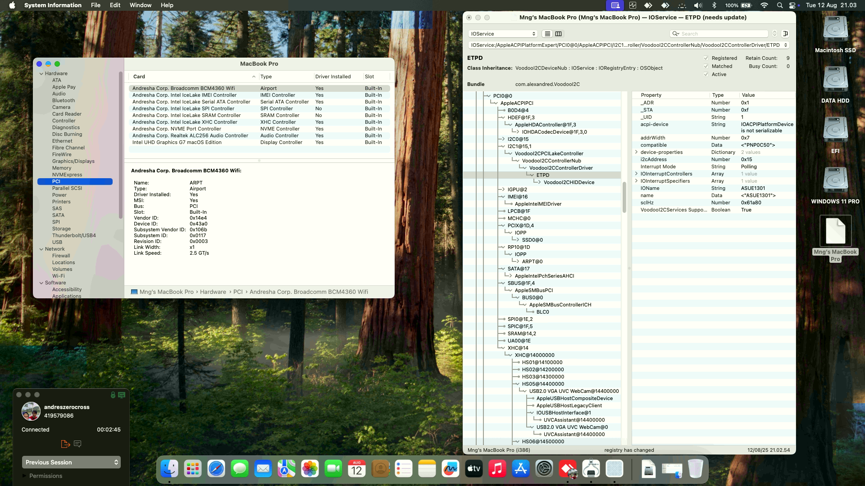The image size is (865, 486).
Task: Click the green session lock icon
Action: tap(113, 395)
